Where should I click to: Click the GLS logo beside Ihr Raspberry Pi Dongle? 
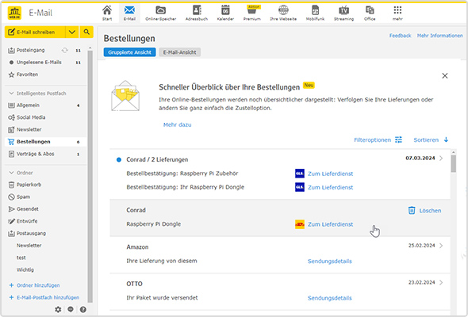pyautogui.click(x=300, y=187)
